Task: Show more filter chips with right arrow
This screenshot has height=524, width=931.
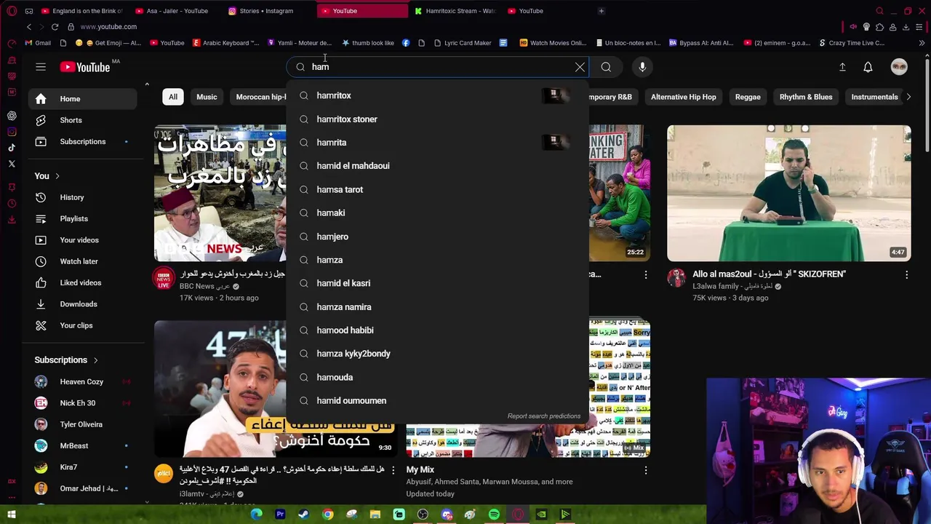Action: pyautogui.click(x=908, y=97)
